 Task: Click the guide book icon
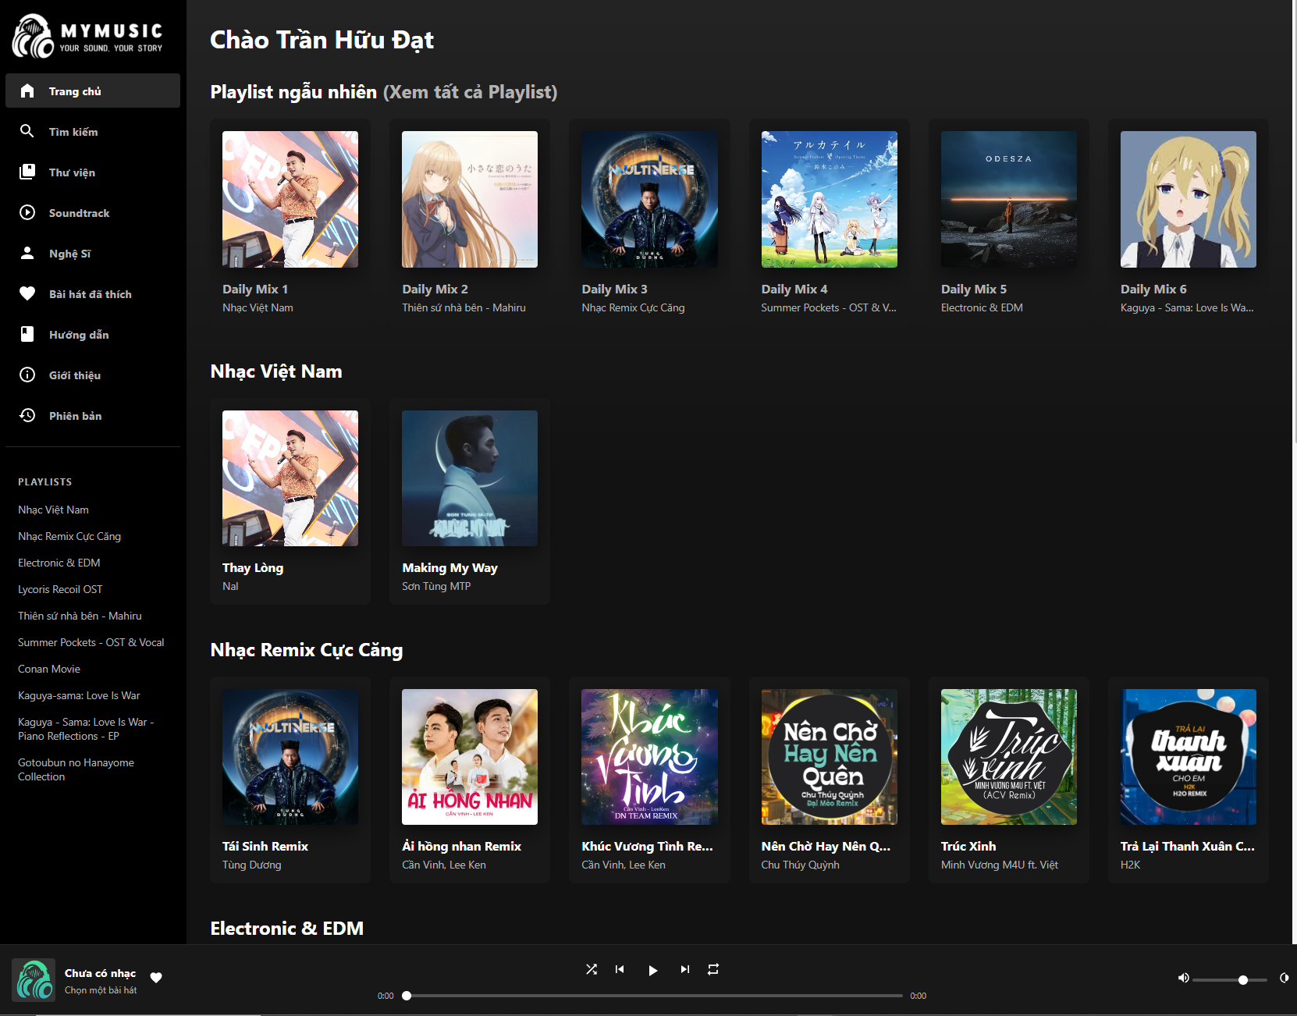(x=27, y=334)
